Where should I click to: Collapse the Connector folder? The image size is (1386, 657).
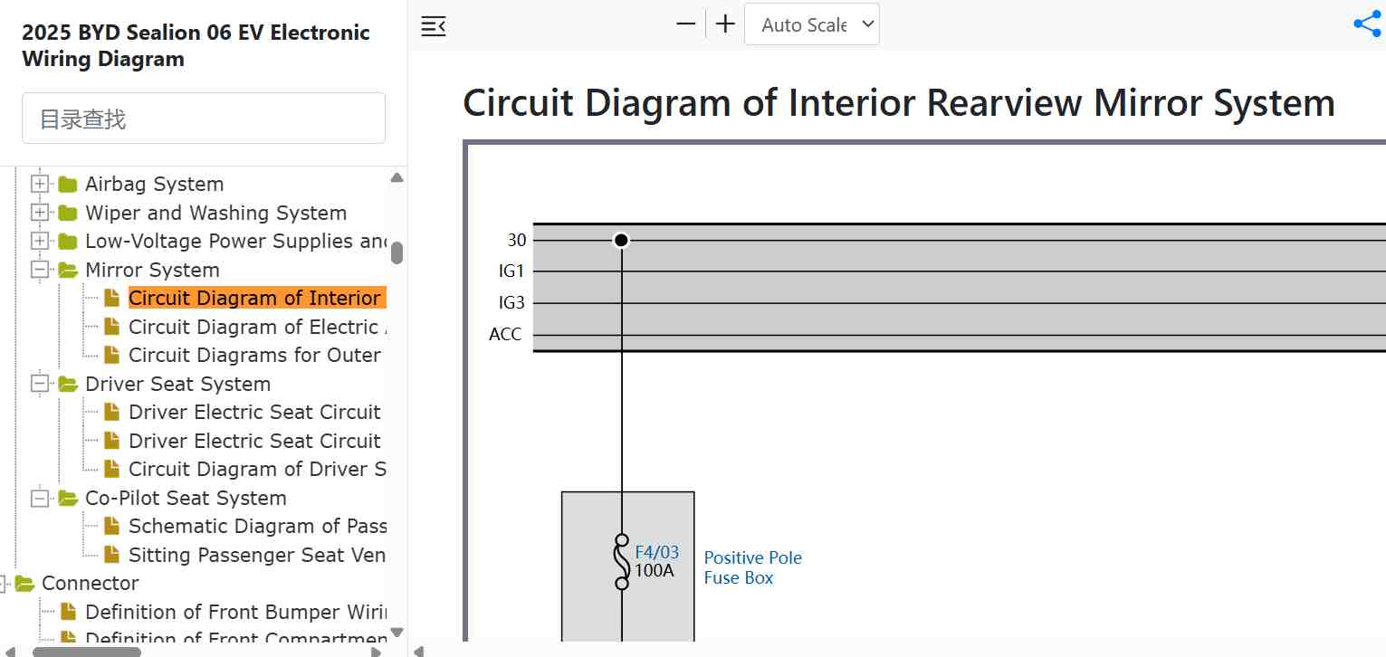point(3,584)
